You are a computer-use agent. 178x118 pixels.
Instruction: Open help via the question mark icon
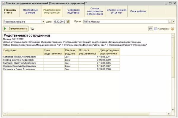point(172,29)
